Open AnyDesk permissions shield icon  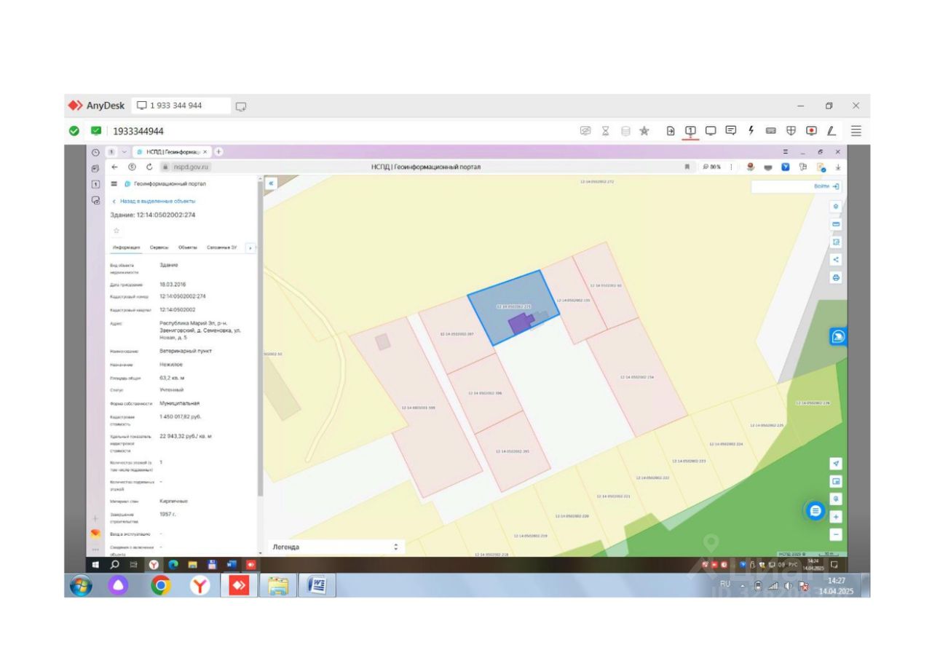[791, 131]
